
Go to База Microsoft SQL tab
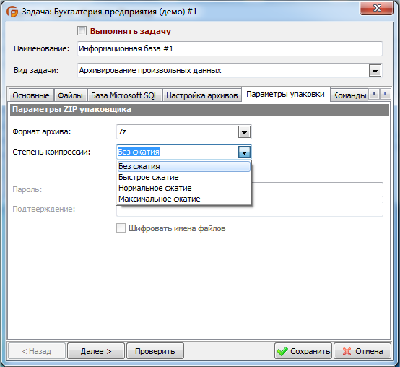(x=124, y=95)
